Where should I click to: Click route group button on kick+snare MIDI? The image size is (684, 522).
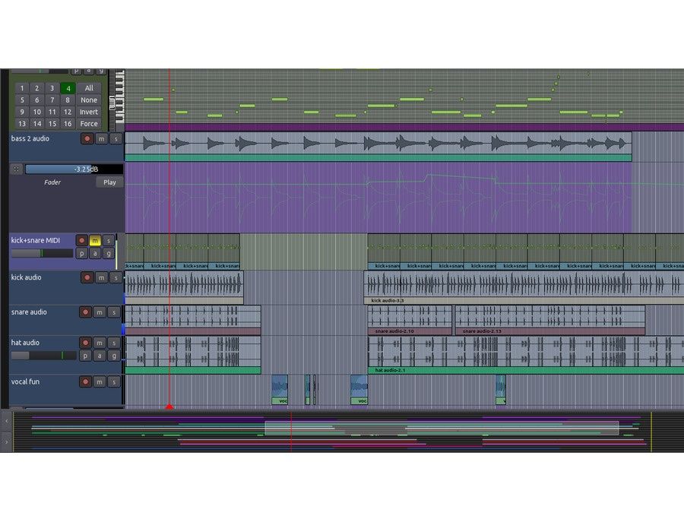click(109, 254)
